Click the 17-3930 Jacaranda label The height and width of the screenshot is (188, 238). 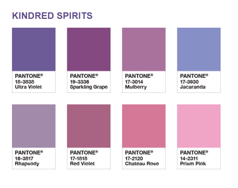click(x=193, y=84)
